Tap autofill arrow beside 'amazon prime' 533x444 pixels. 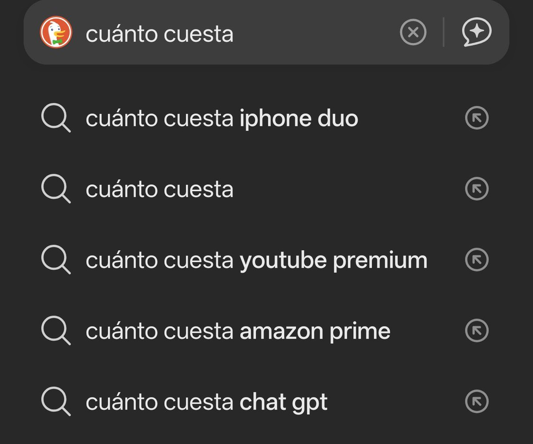coord(477,331)
